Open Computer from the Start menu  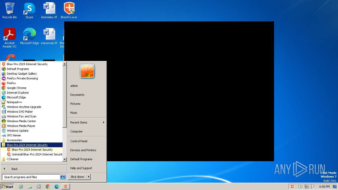87,131
